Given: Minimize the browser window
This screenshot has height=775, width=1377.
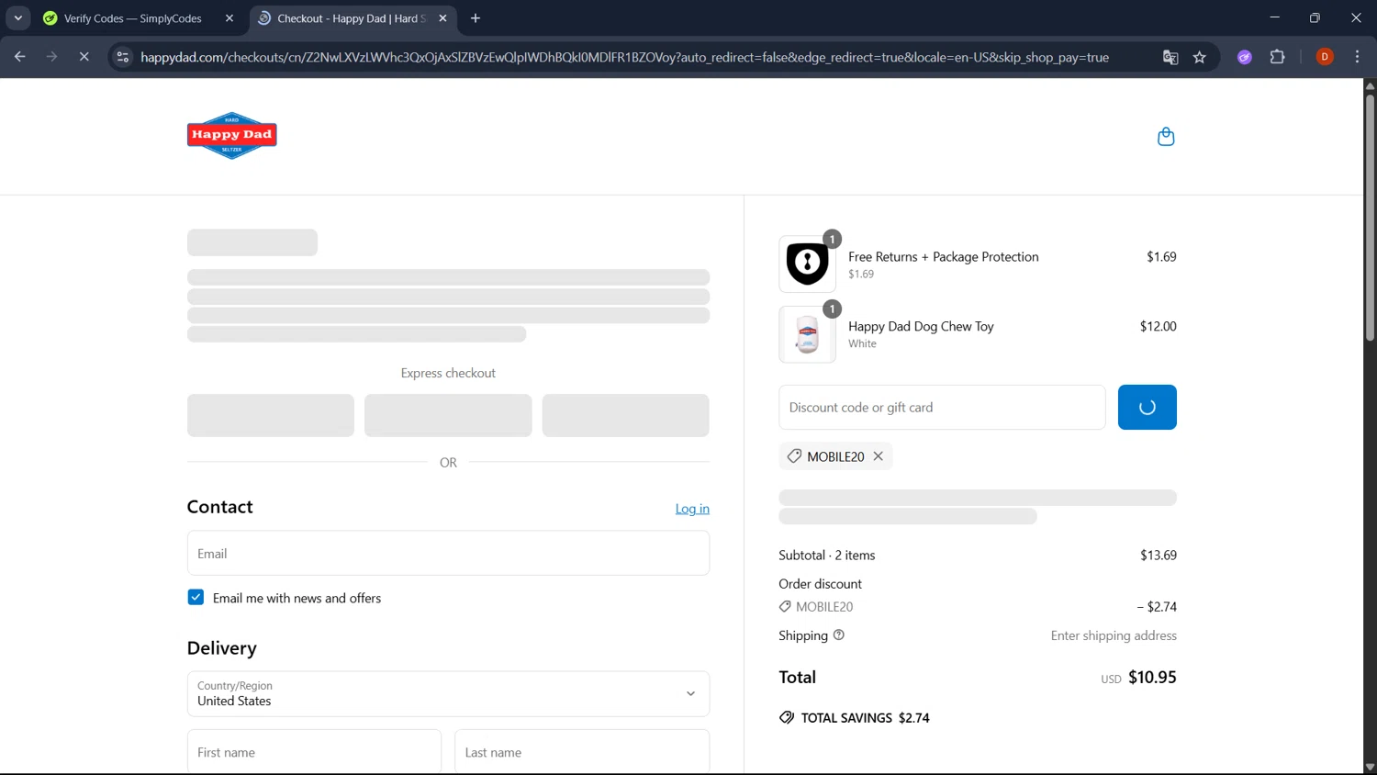Looking at the screenshot, I should [x=1274, y=17].
